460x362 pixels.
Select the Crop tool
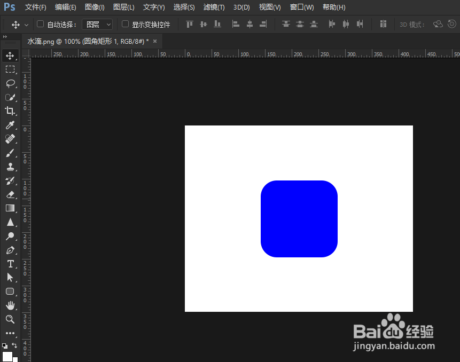(x=10, y=111)
